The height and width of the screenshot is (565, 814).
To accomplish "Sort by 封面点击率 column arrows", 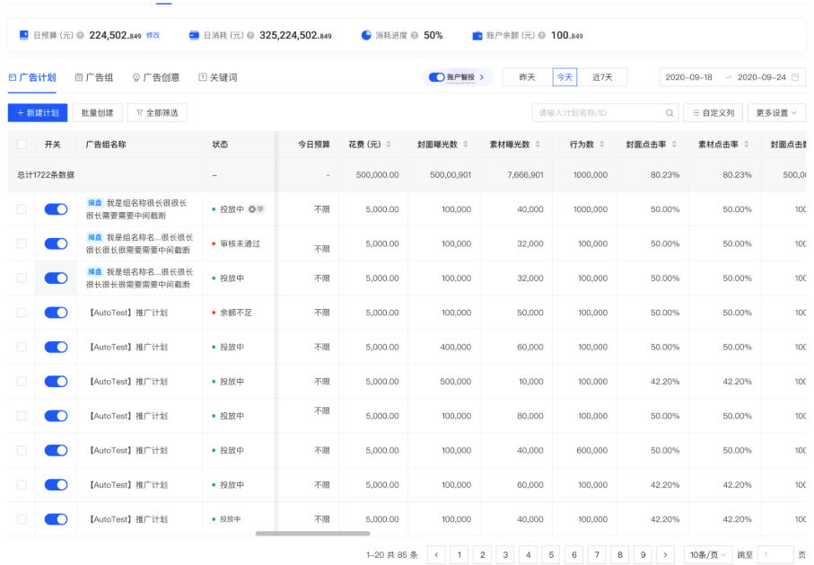I will (674, 144).
